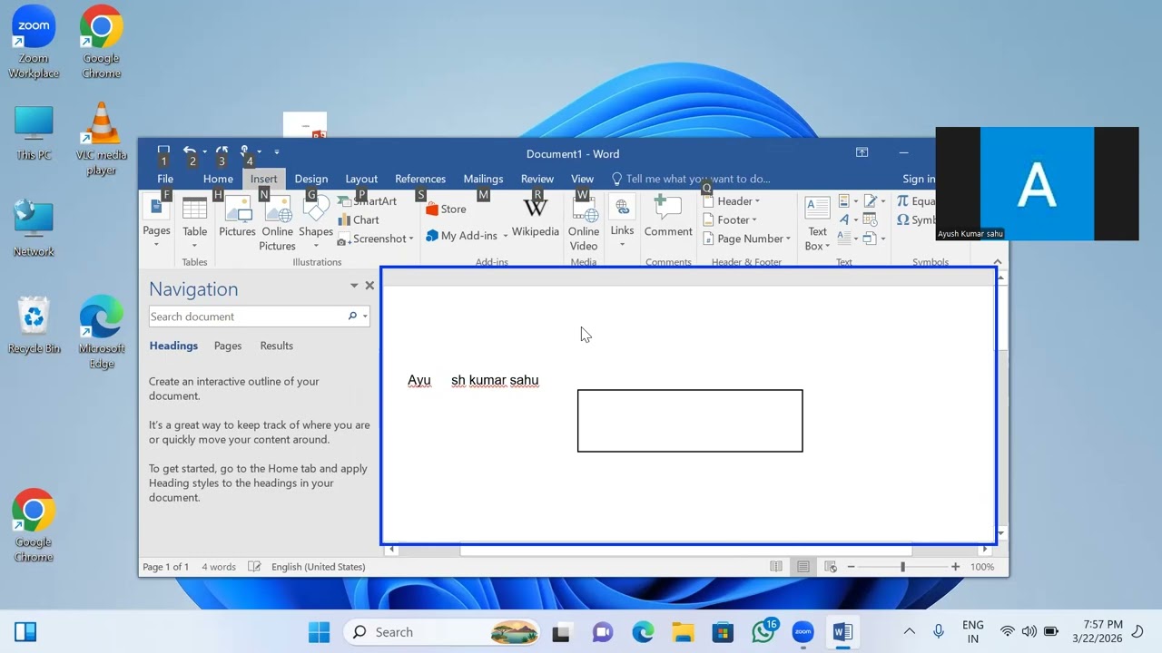This screenshot has width=1162, height=653.
Task: Close the Navigation pane
Action: coord(369,286)
